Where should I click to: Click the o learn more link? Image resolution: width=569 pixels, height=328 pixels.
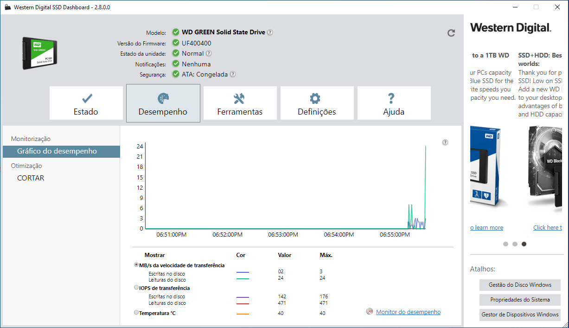(486, 227)
